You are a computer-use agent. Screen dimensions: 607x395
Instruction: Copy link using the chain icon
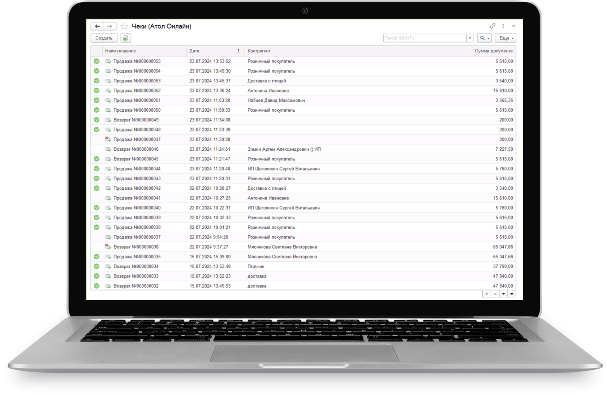point(492,26)
